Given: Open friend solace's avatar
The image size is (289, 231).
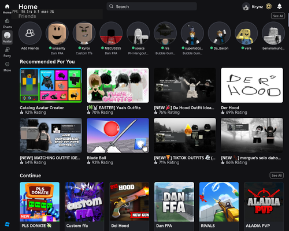Looking at the screenshot, I should coord(138,33).
